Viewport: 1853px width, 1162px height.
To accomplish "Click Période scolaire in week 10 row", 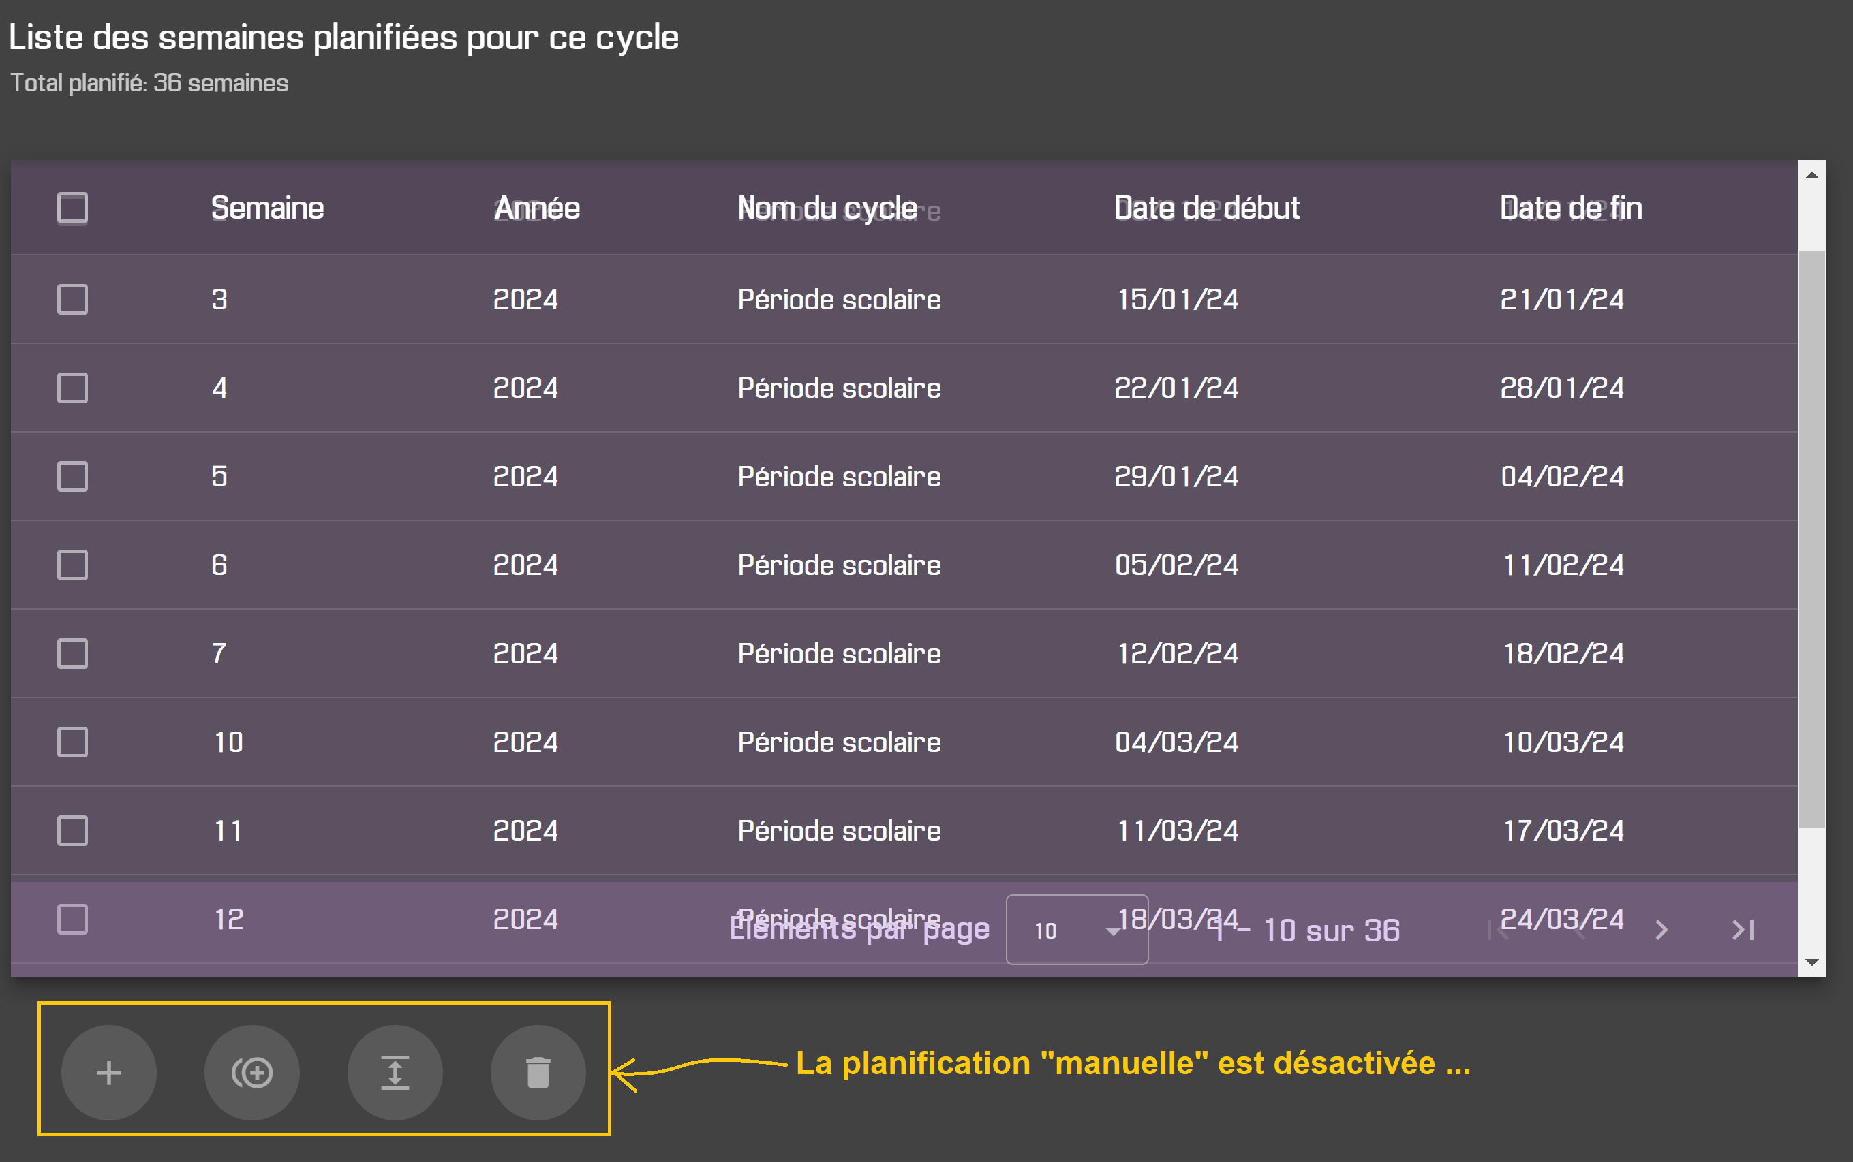I will click(x=839, y=742).
